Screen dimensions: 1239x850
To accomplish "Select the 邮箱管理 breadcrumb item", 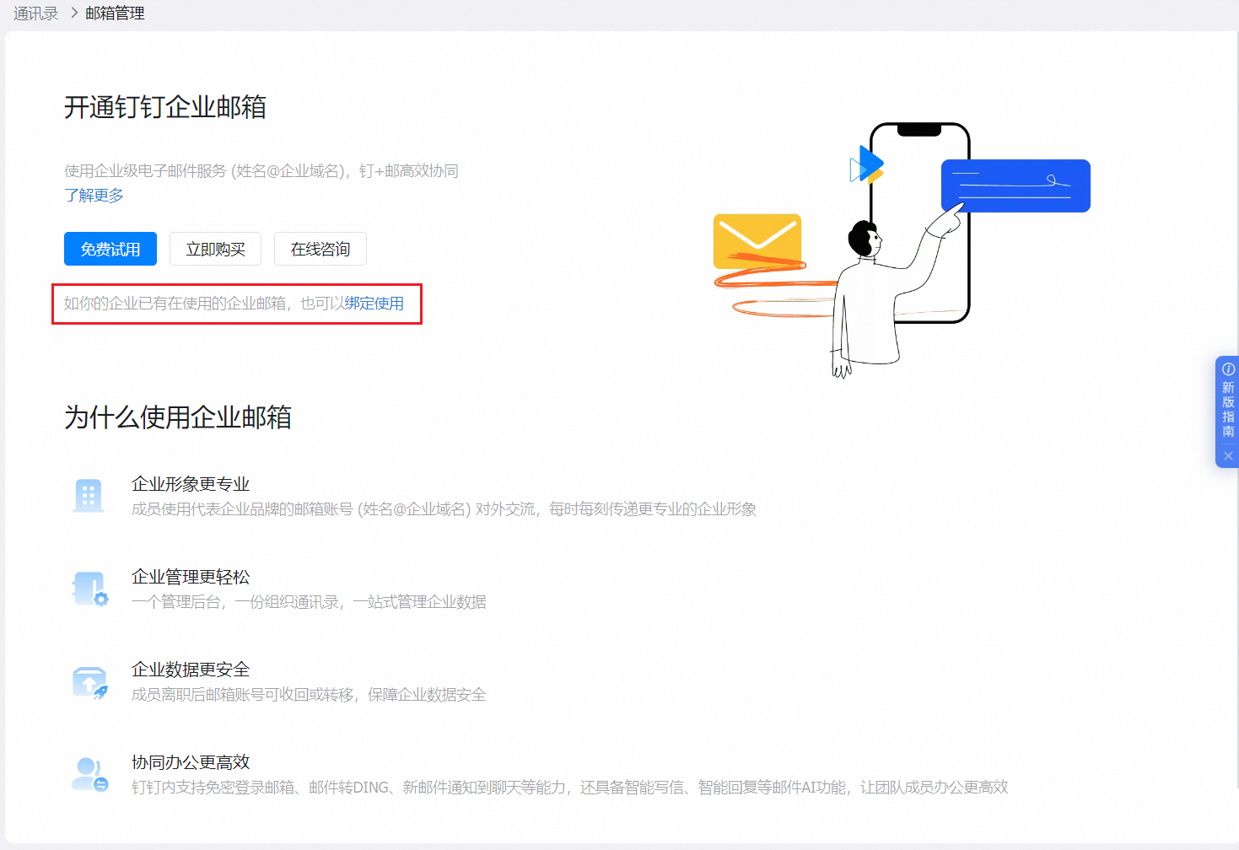I will pos(114,13).
